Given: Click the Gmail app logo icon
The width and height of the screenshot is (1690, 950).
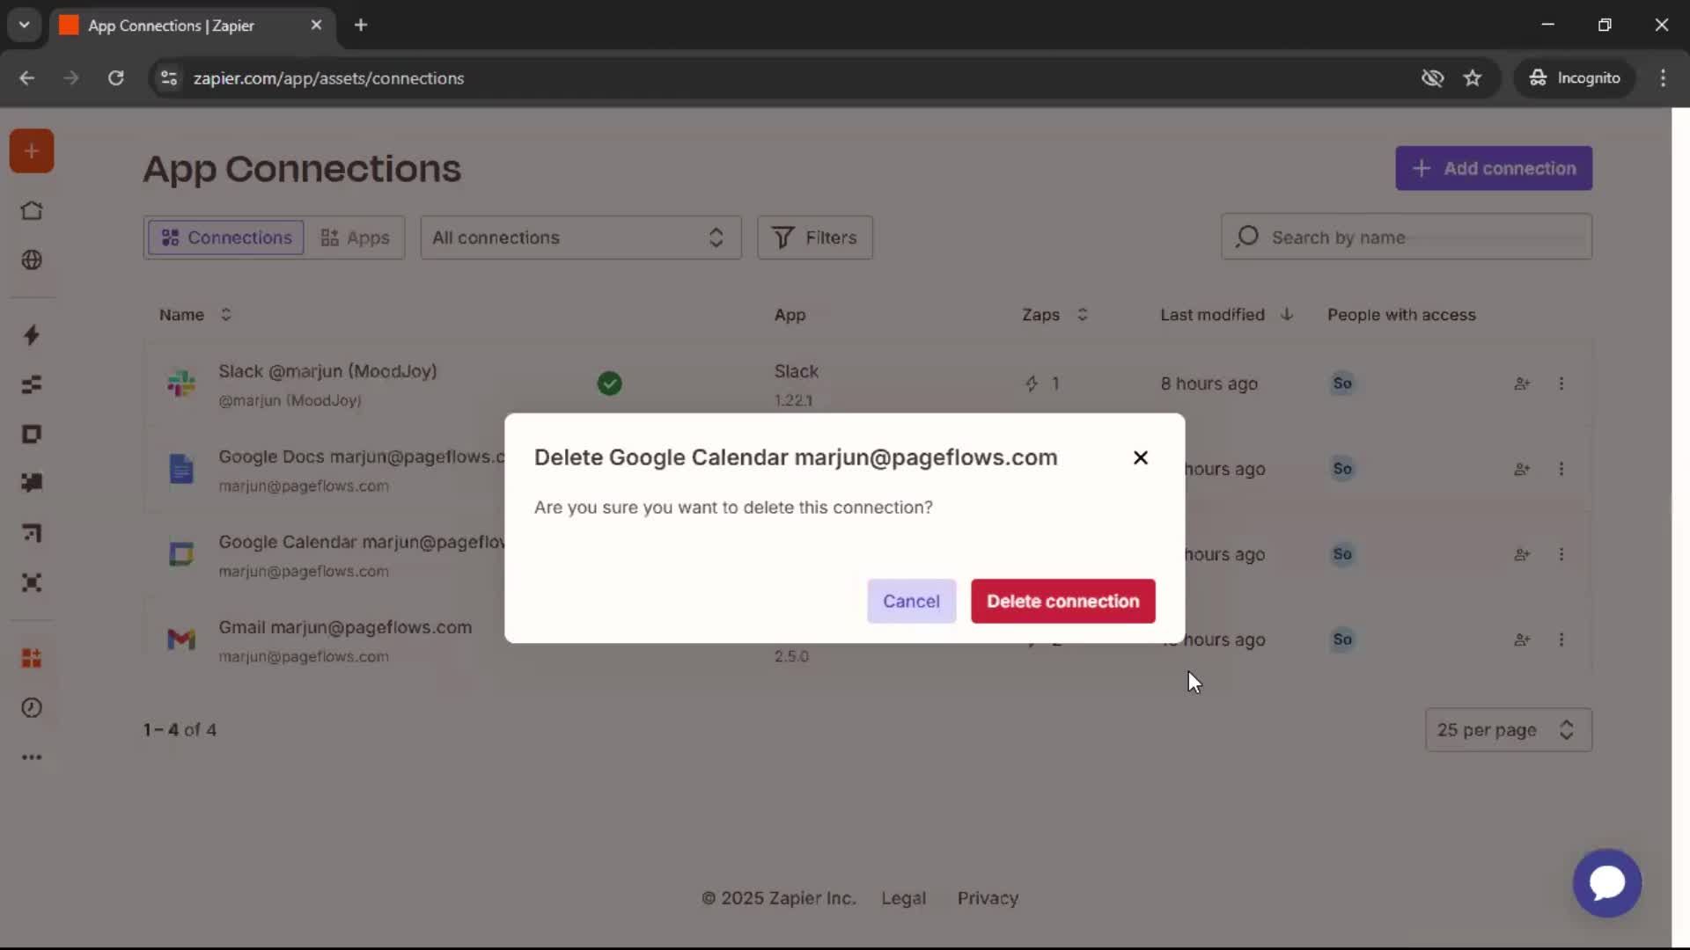Looking at the screenshot, I should coord(181,639).
